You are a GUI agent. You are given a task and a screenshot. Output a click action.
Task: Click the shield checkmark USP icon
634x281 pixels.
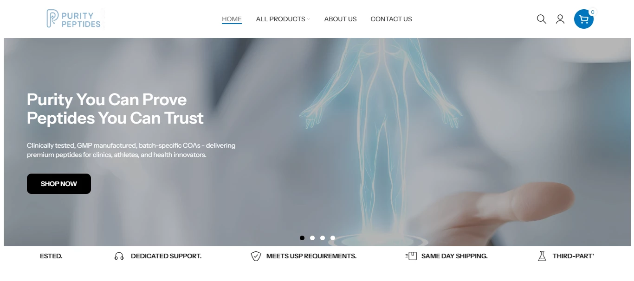pos(256,256)
